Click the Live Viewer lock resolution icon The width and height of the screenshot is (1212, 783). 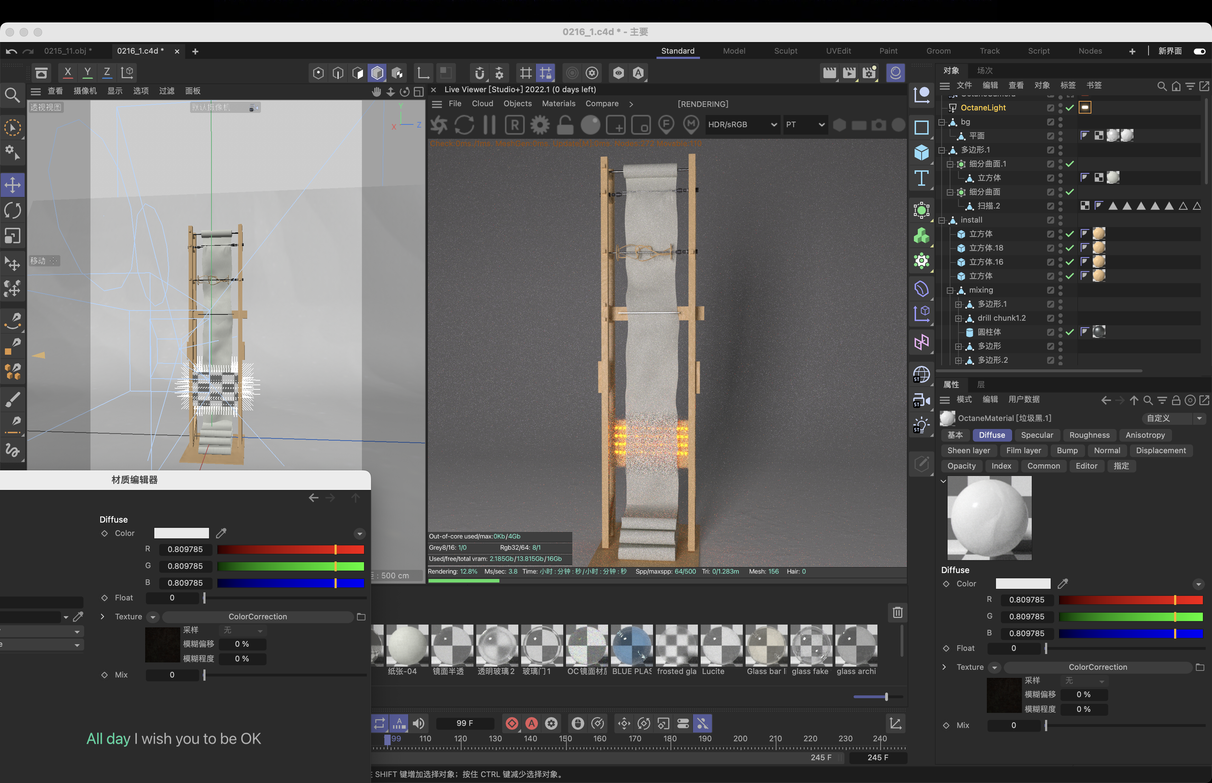click(x=565, y=124)
